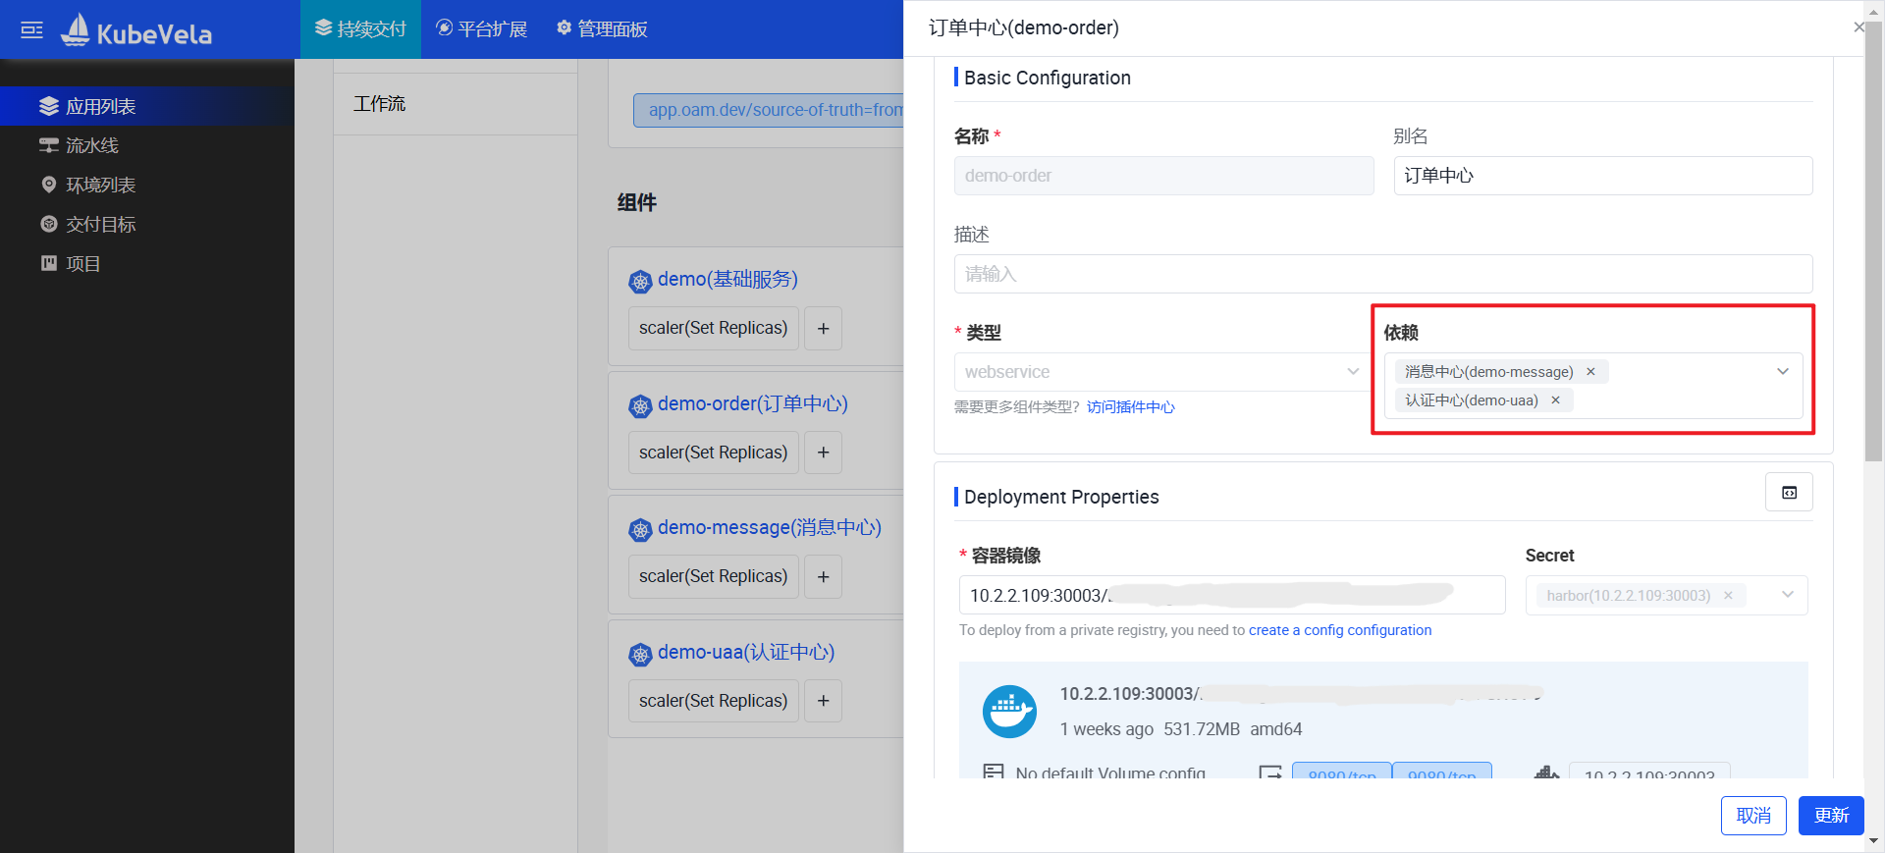
Task: Follow the 访问插件中心 link
Action: 1130,407
